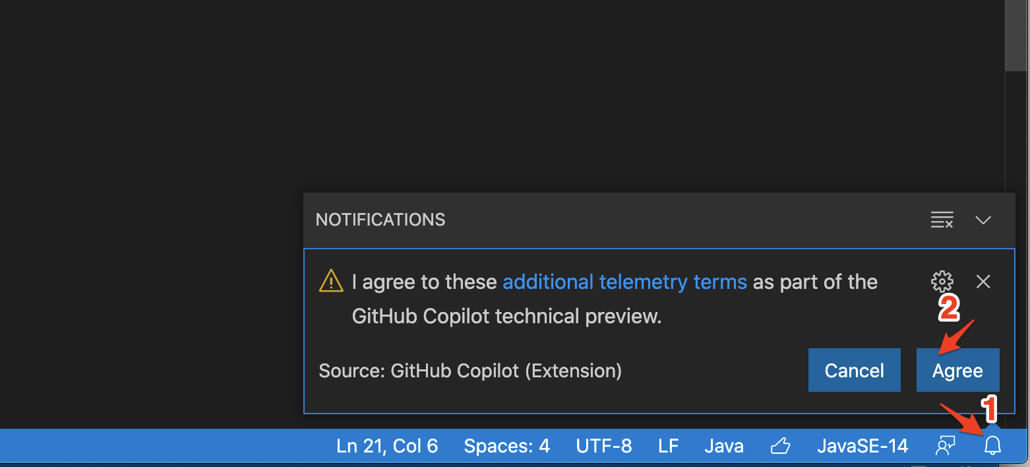Click the person question feedback icon
The height and width of the screenshot is (467, 1030).
tap(946, 445)
